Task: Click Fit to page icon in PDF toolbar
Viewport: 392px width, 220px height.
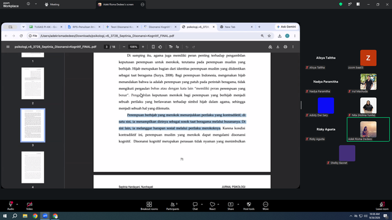Action: (x=153, y=47)
